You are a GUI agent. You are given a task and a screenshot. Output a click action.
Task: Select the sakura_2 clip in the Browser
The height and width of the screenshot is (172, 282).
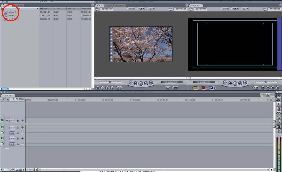(12, 15)
